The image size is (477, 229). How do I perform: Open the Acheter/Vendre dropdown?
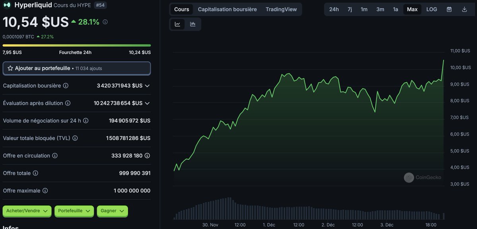pyautogui.click(x=27, y=211)
